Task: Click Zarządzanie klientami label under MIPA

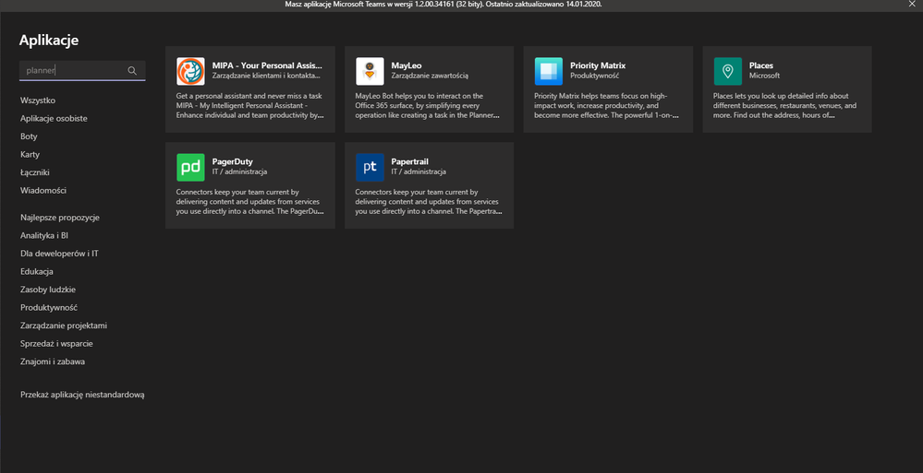Action: tap(267, 76)
